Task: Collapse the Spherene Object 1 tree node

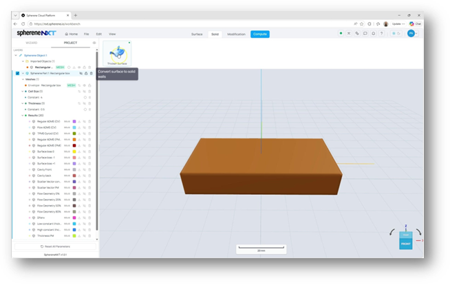Action: [x=16, y=55]
